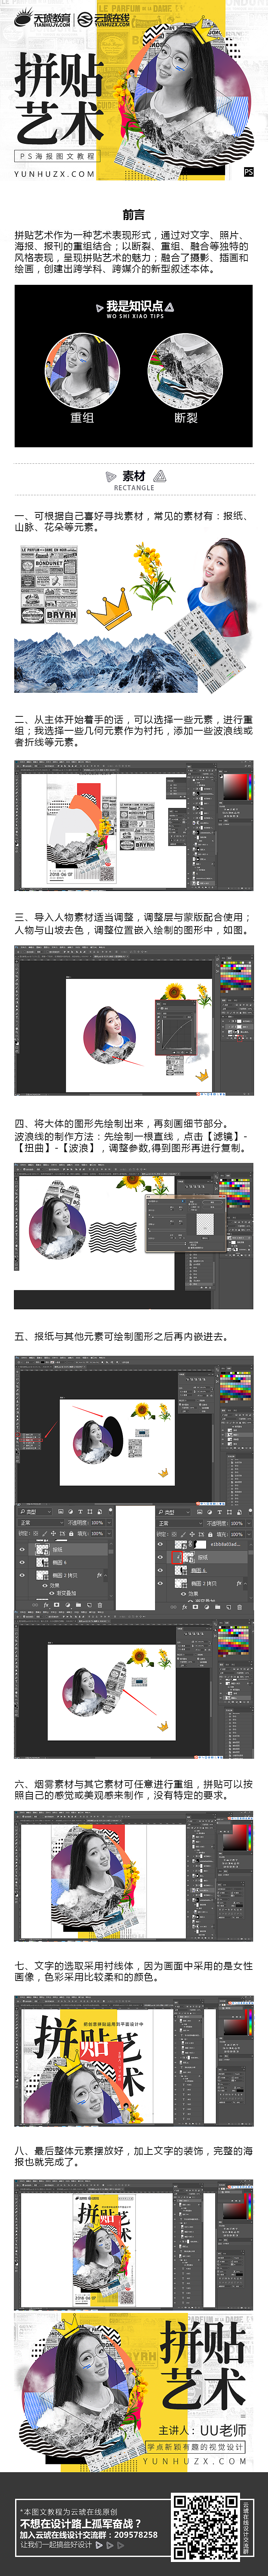Click 不透明度 100% field in left layers panel

(97, 1523)
